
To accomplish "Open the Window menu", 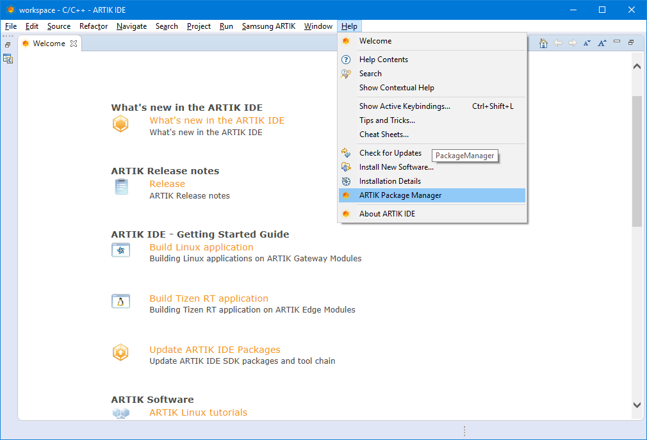I will point(318,26).
